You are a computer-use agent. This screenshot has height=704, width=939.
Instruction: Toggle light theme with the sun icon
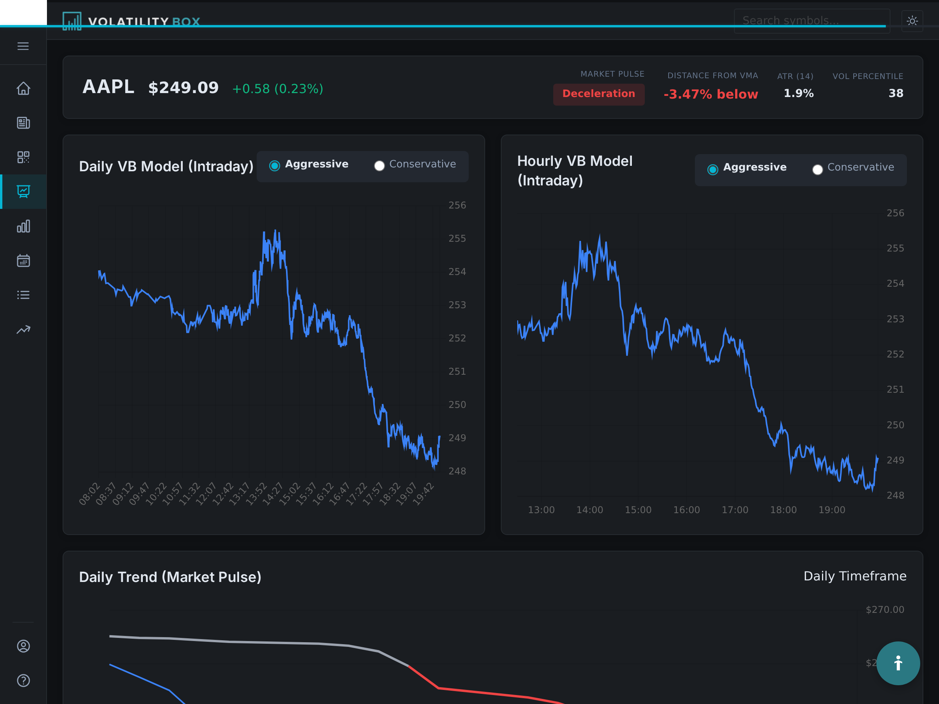coord(912,21)
